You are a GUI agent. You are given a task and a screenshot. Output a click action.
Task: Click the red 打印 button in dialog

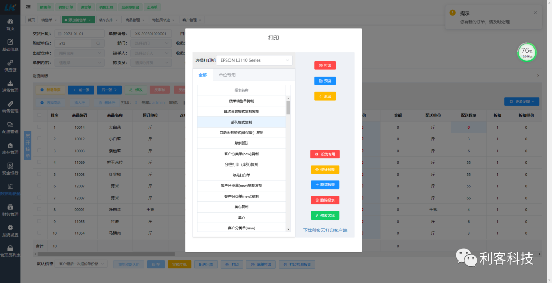pyautogui.click(x=325, y=65)
